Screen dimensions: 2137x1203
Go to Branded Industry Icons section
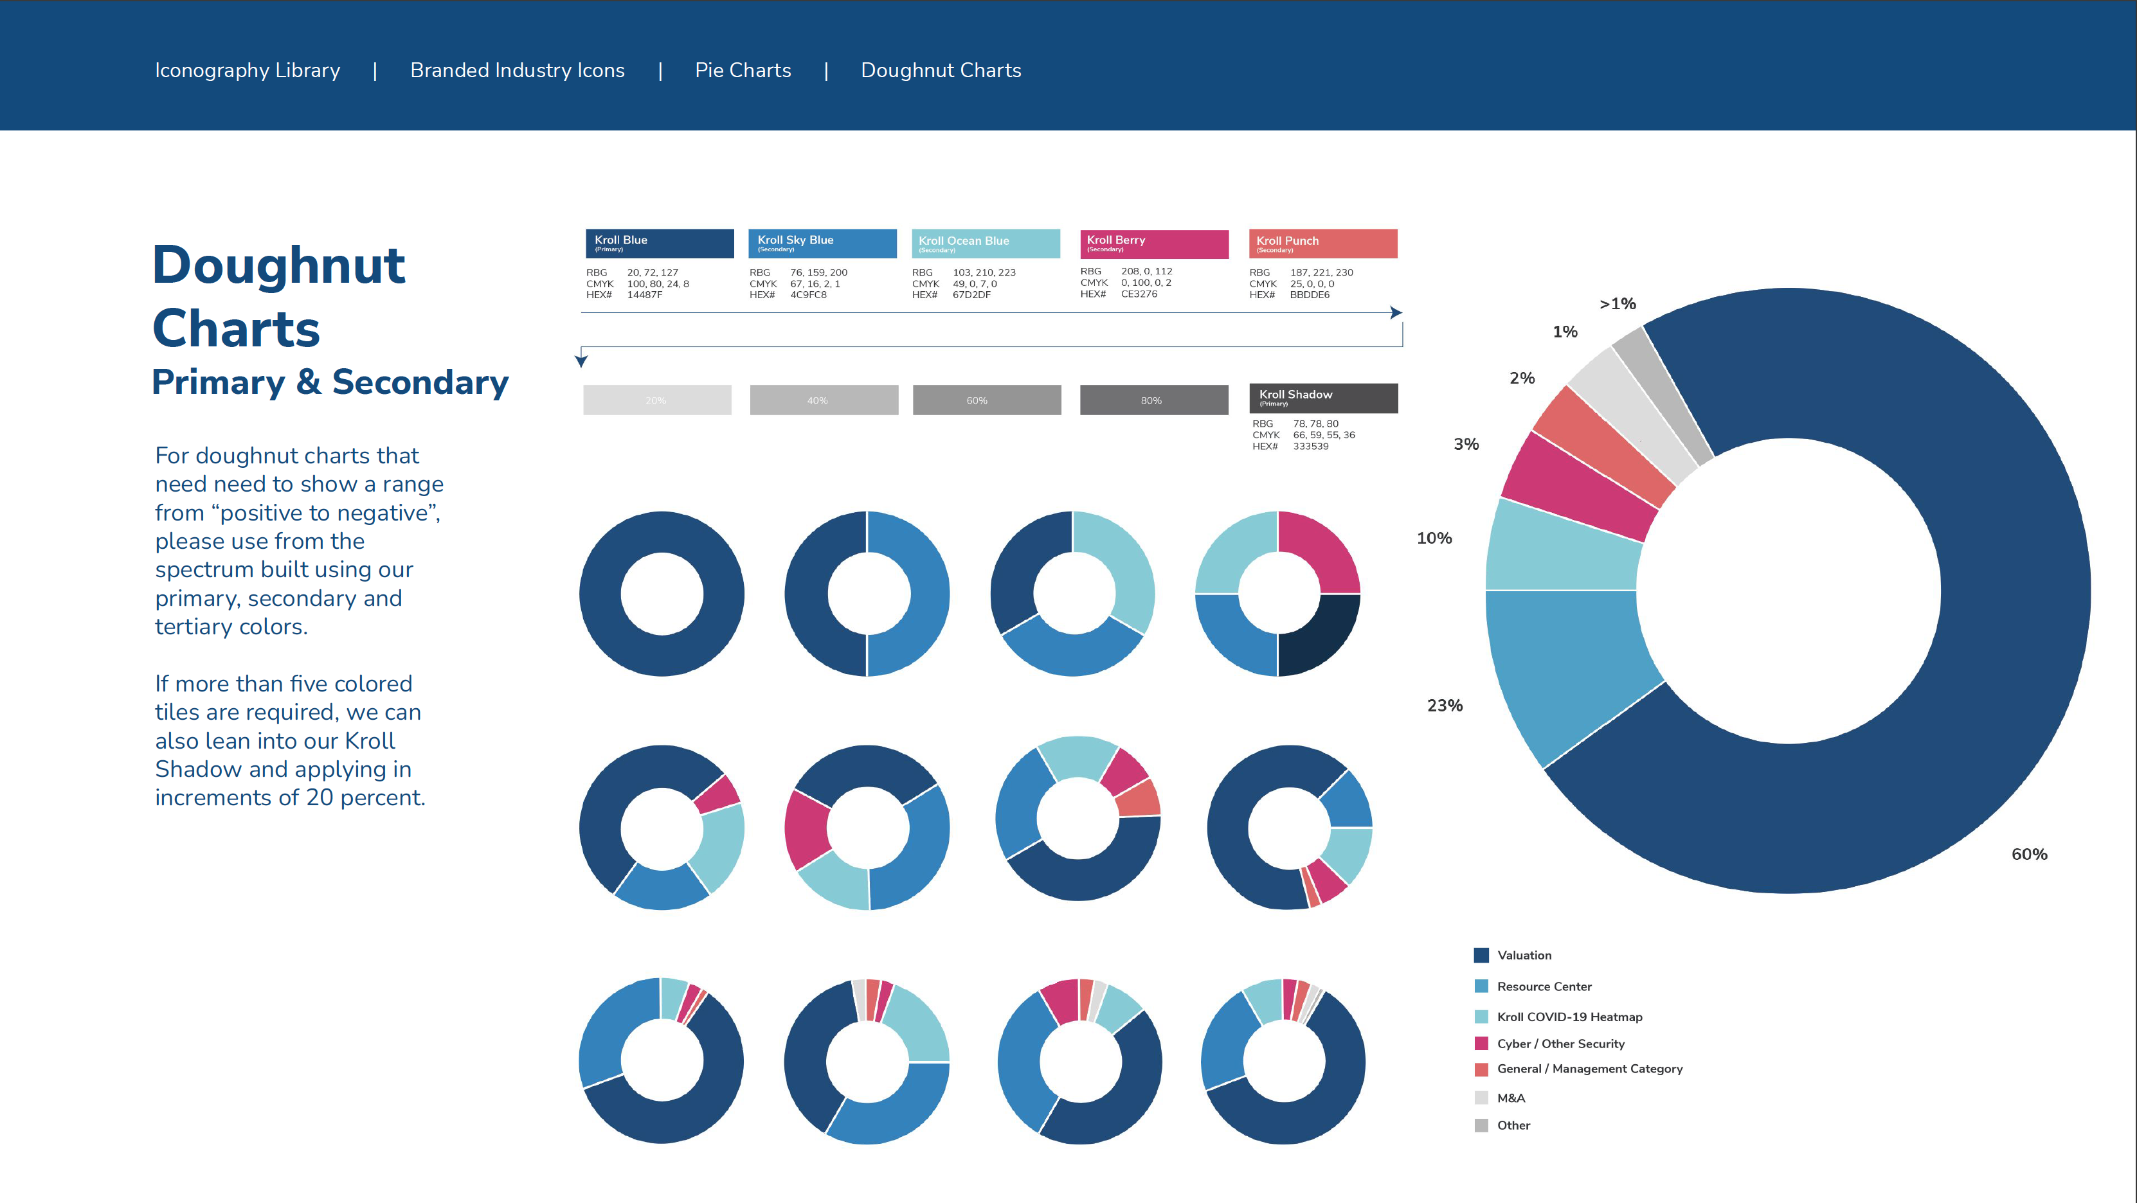[517, 71]
